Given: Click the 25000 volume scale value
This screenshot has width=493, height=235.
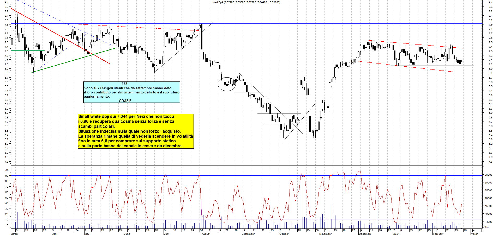Looking at the screenshot, I should click(x=489, y=190).
